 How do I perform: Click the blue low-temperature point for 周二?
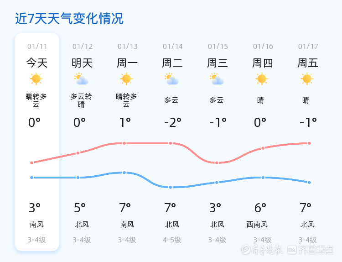click(x=171, y=187)
